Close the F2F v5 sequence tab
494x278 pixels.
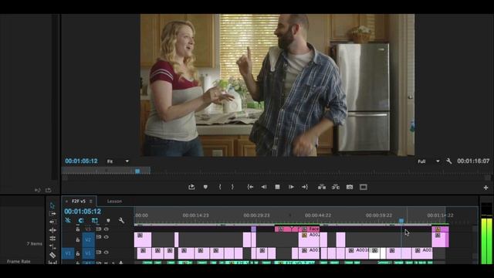pos(66,201)
